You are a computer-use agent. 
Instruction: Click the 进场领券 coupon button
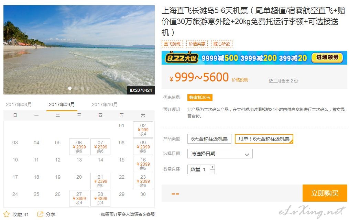(x=327, y=58)
